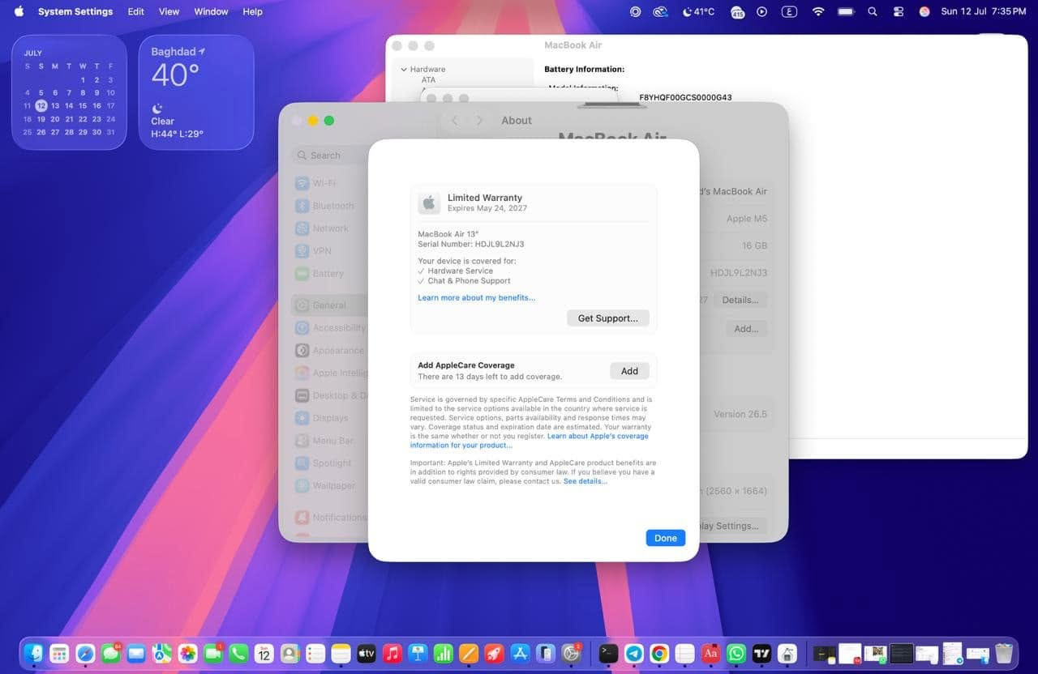1038x674 pixels.
Task: Click the 41°C weather menu bar item
Action: tap(699, 11)
